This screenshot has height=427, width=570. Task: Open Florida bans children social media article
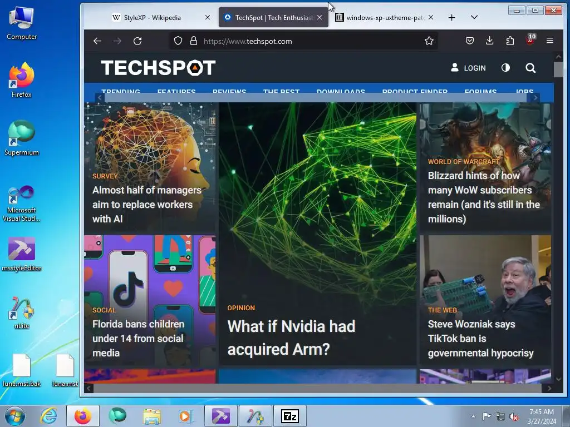[x=138, y=339]
